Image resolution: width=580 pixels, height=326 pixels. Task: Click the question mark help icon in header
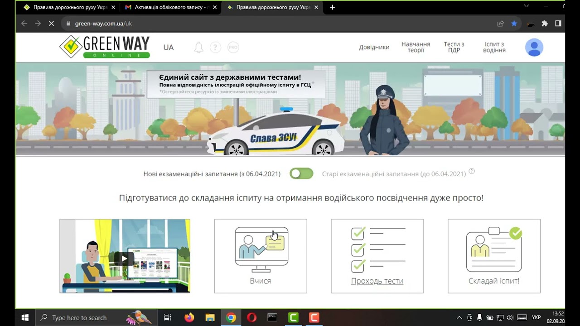pyautogui.click(x=216, y=47)
